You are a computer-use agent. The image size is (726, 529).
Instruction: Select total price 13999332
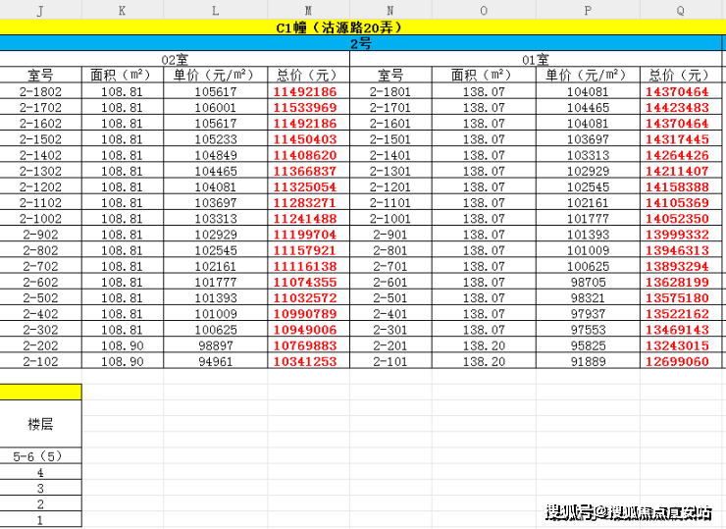[x=681, y=234]
